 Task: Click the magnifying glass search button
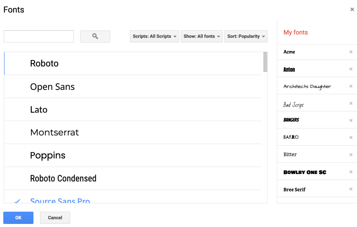95,36
